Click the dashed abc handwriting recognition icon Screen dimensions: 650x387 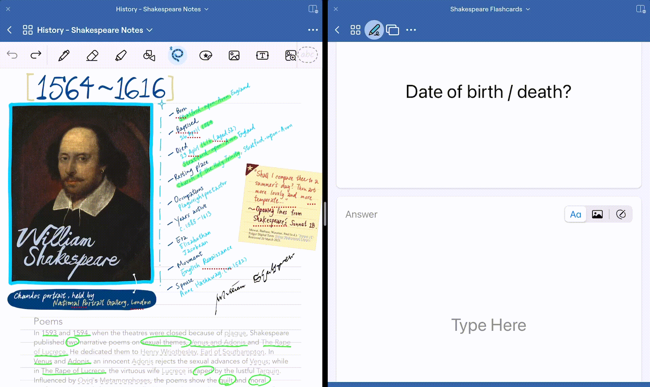pos(307,54)
